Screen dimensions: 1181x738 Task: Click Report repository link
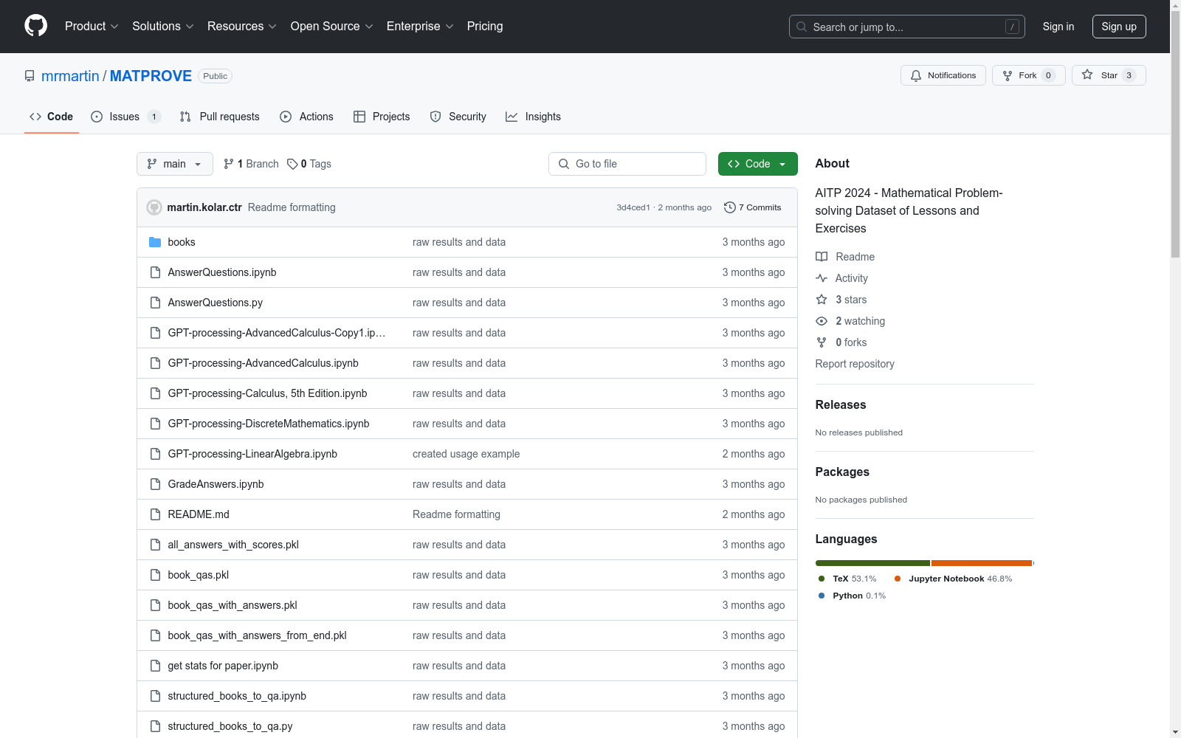(x=855, y=364)
